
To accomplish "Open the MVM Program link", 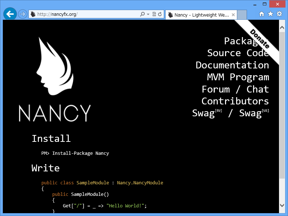I will click(238, 77).
